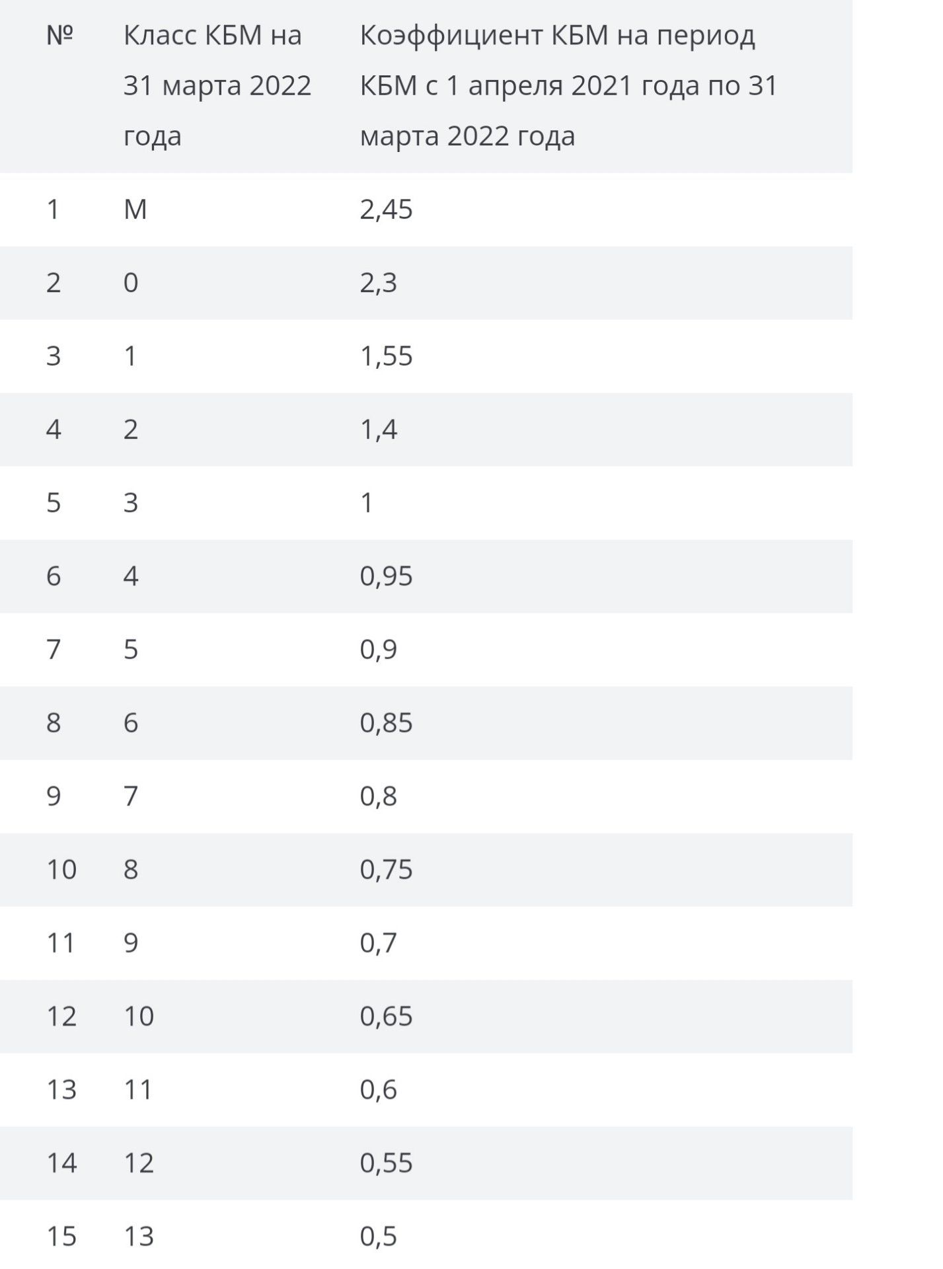Click class M in row 1

click(x=135, y=210)
